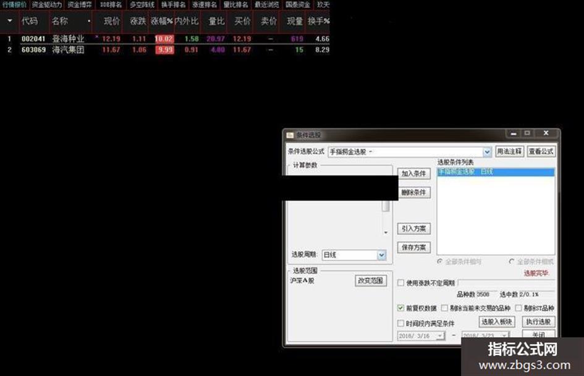
Task: Open the 涨速排名 tab
Action: 204,4
